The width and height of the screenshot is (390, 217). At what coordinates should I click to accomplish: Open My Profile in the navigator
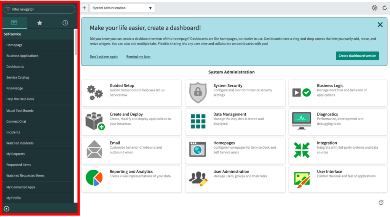[x=38, y=198]
